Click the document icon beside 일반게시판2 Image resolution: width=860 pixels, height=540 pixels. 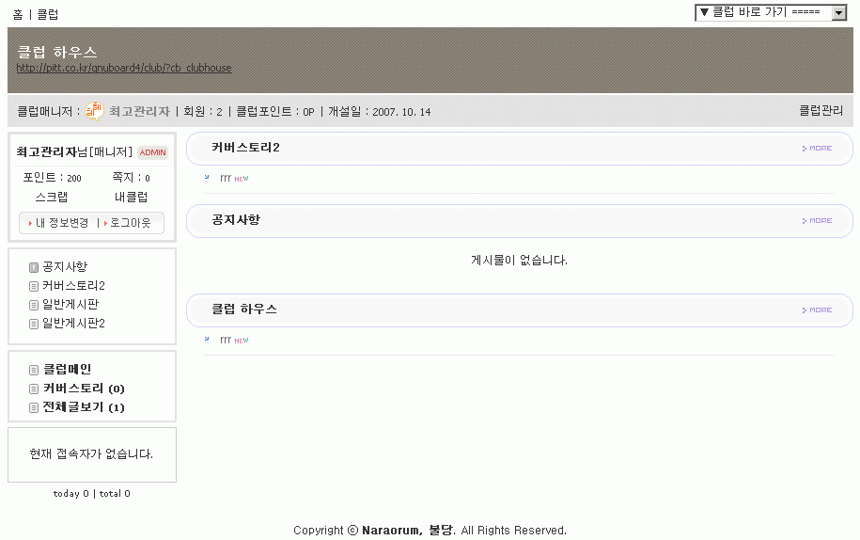pos(34,324)
